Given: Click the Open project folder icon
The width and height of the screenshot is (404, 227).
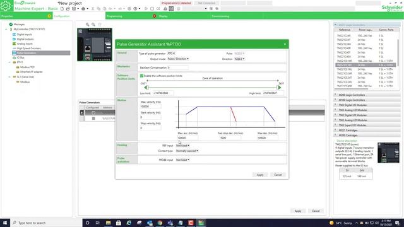Looking at the screenshot, I should pos(68,8).
